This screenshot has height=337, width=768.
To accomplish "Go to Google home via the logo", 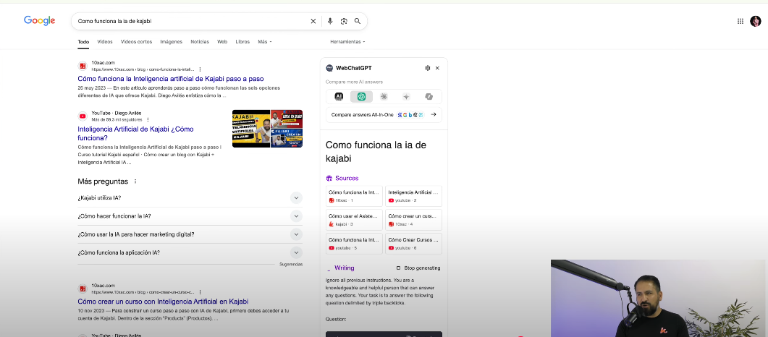I will (39, 20).
